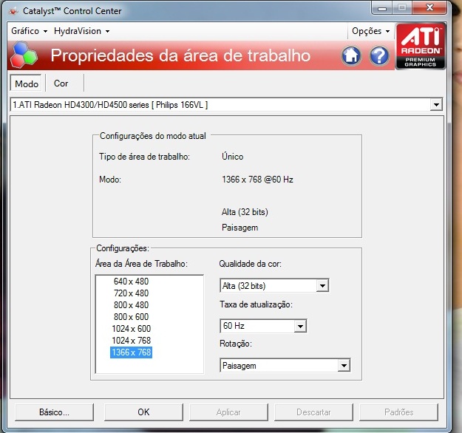Screen dimensions: 462x433
Task: Select 640 x 480 resolution
Action: point(131,282)
